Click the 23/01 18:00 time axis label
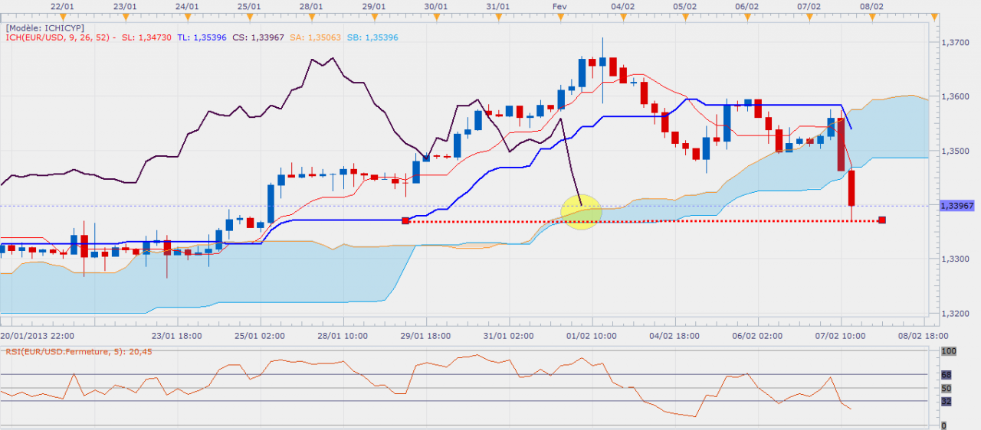The height and width of the screenshot is (430, 981). click(x=176, y=335)
